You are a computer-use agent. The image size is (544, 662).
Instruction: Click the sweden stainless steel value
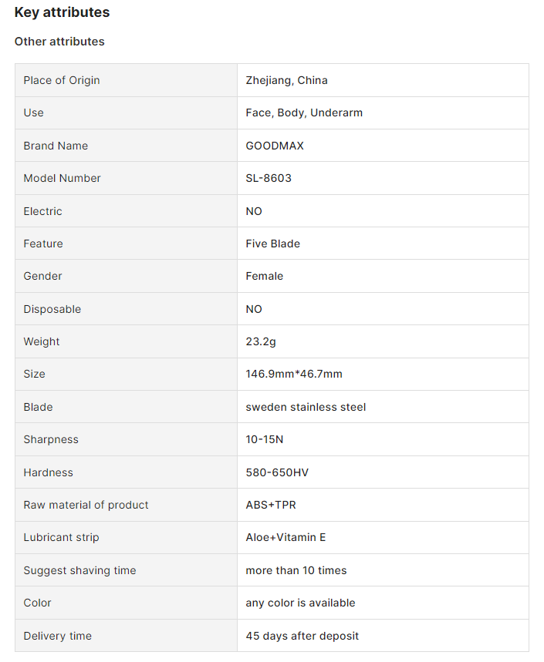[306, 407]
